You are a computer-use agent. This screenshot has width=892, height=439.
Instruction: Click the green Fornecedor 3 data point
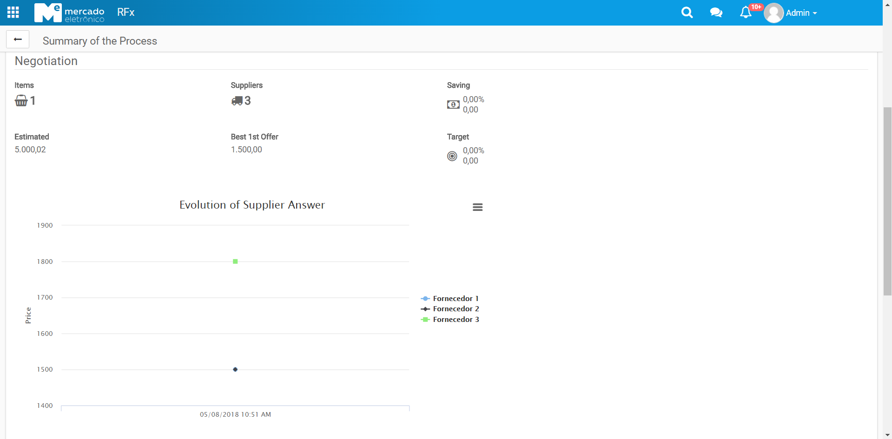click(x=235, y=262)
